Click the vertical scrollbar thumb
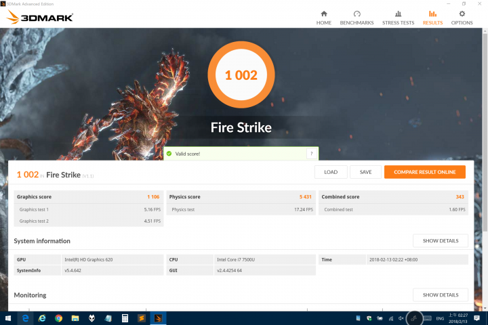Image resolution: width=488 pixels, height=325 pixels. tap(485, 132)
